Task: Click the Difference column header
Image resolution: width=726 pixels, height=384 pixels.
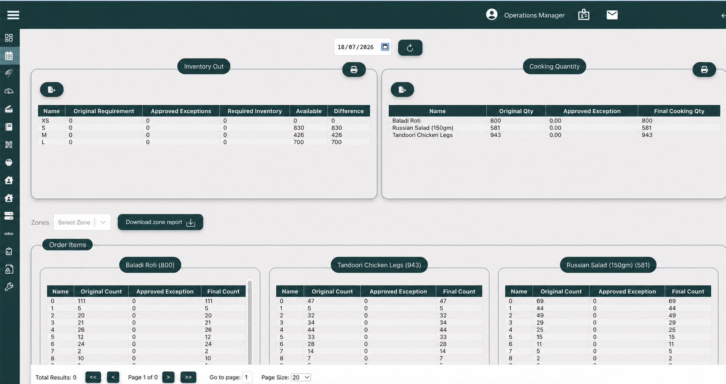Action: point(349,111)
